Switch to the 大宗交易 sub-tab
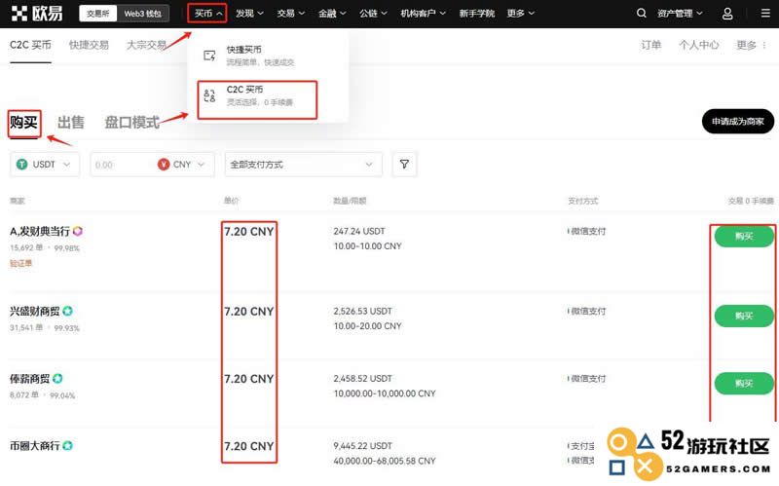The width and height of the screenshot is (779, 486). point(146,45)
